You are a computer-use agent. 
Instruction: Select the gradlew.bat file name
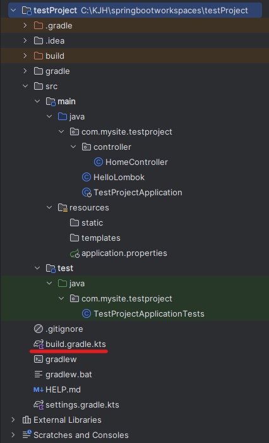tap(69, 374)
